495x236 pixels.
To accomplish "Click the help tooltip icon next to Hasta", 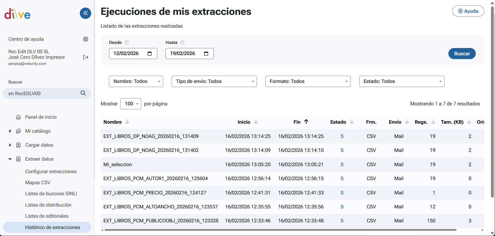I will (x=182, y=42).
